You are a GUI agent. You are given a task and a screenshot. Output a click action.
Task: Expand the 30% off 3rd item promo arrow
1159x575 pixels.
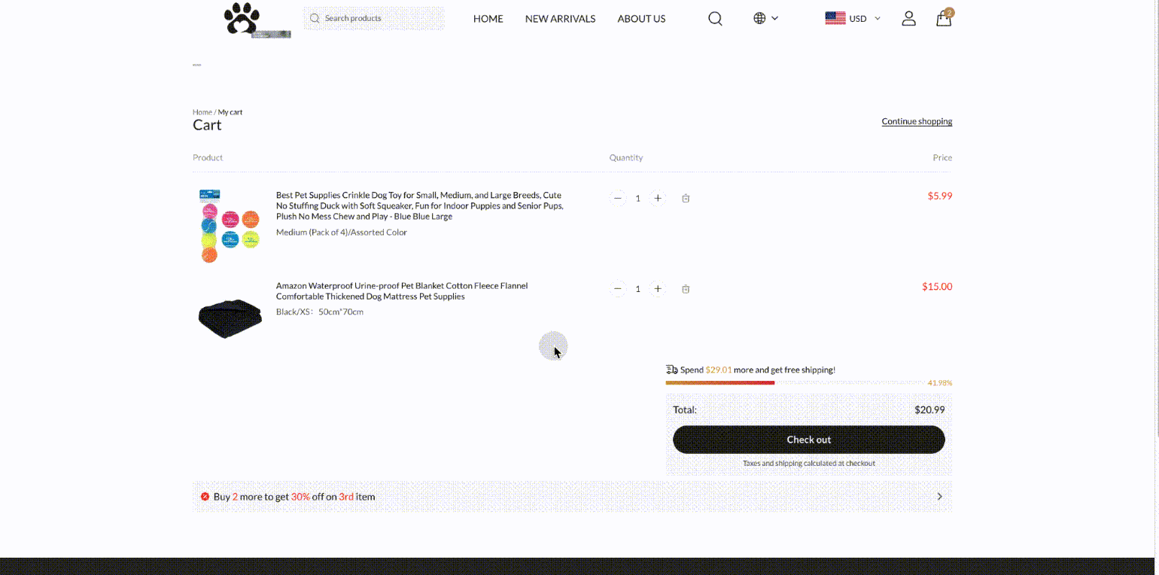[x=939, y=497]
